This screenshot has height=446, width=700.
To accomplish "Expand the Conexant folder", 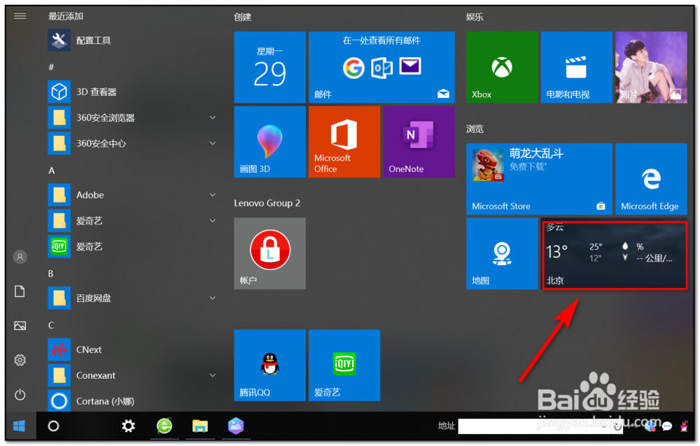I will [x=213, y=375].
